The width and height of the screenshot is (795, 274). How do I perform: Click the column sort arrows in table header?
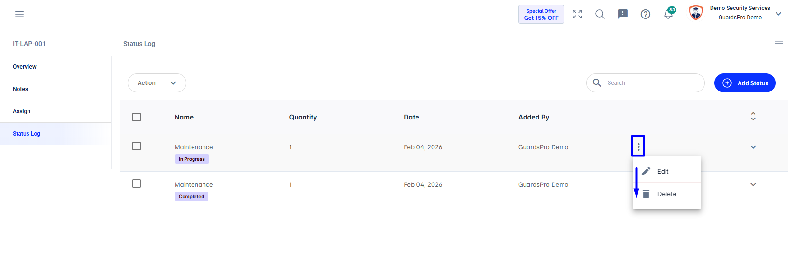pyautogui.click(x=753, y=116)
